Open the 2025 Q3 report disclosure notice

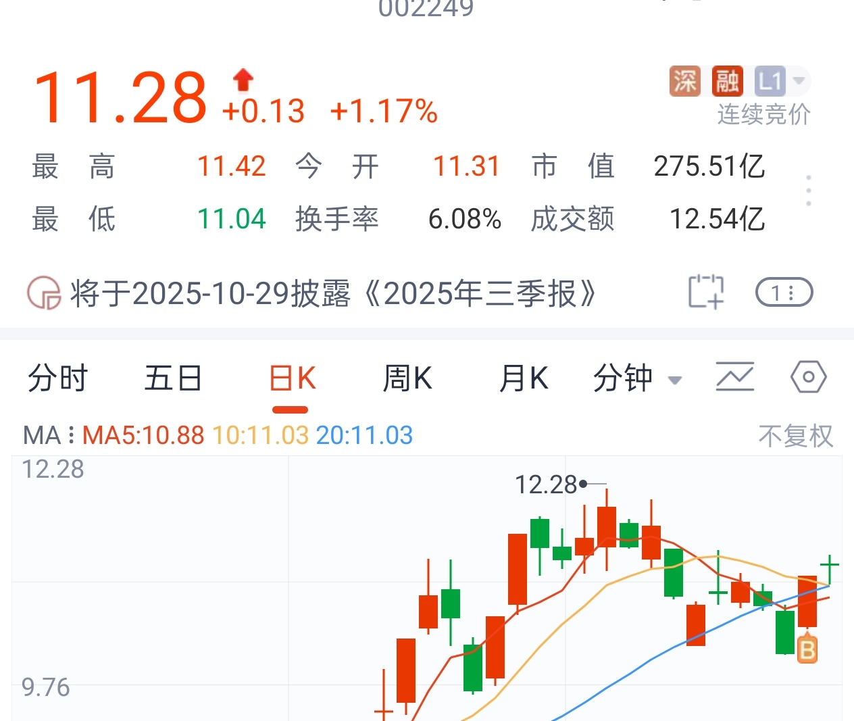point(334,293)
